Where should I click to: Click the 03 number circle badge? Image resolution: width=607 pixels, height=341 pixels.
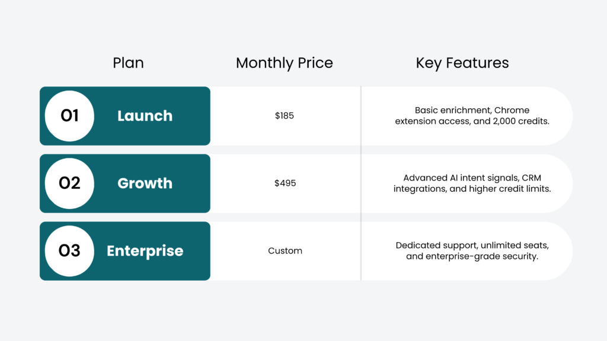(x=70, y=251)
